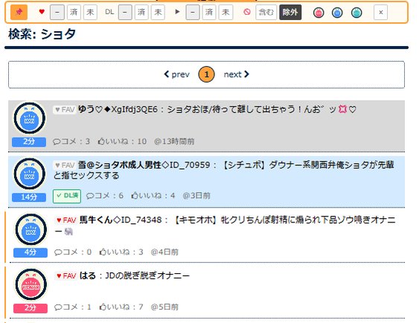Toggle the FAV button on the ID_70959 row
The image size is (419, 323).
[x=65, y=165]
